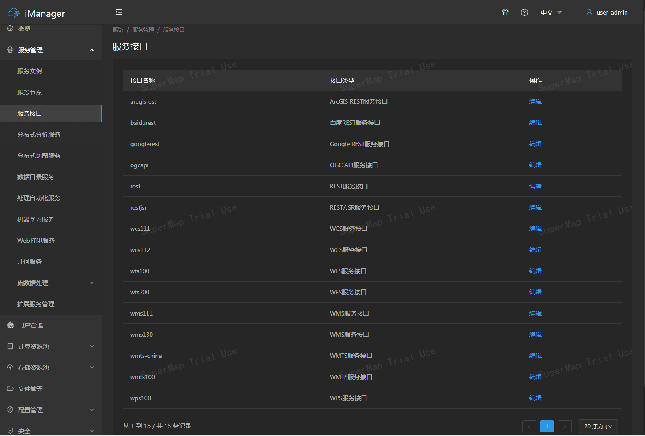
Task: Open the 中文 language dropdown
Action: [551, 13]
